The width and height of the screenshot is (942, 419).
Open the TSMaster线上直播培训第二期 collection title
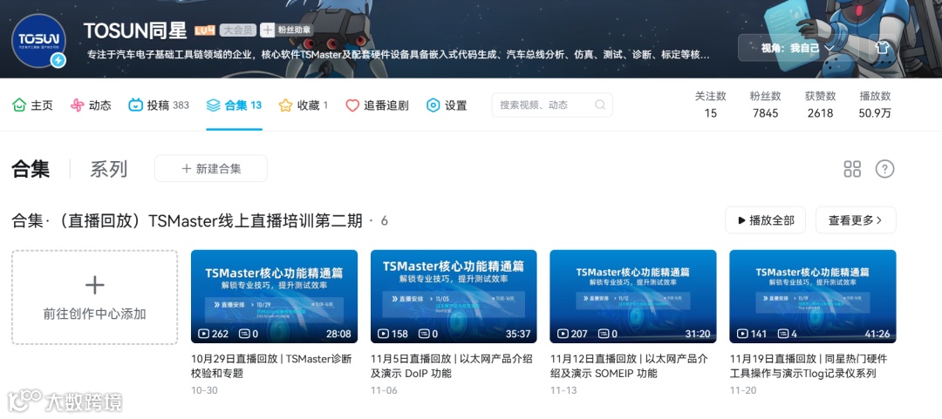187,221
